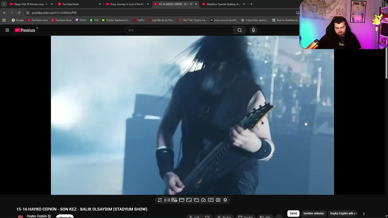
Task: Take a video screenshot with the camera icon
Action: point(218,200)
